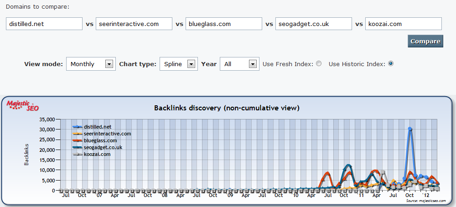The image size is (456, 207).
Task: Click the blueglass.com legend marker
Action: tap(78, 141)
